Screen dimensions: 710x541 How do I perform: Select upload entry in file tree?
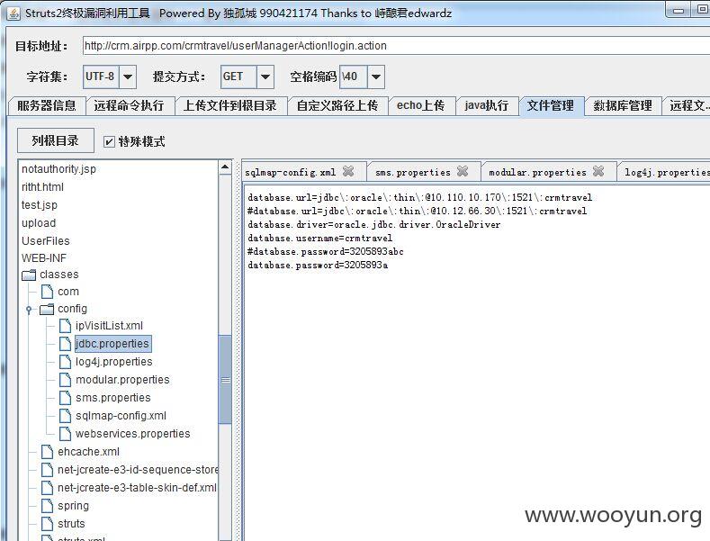[x=39, y=223]
